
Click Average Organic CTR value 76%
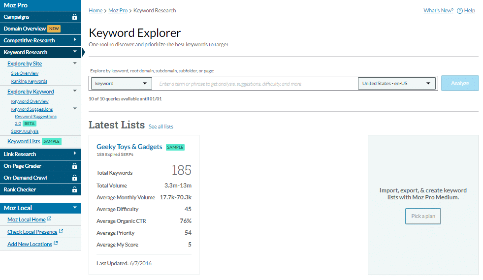pyautogui.click(x=186, y=221)
